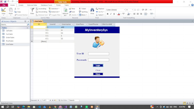Open the All Access Objects dropdown menu
194x109 pixels.
click(x=25, y=21)
